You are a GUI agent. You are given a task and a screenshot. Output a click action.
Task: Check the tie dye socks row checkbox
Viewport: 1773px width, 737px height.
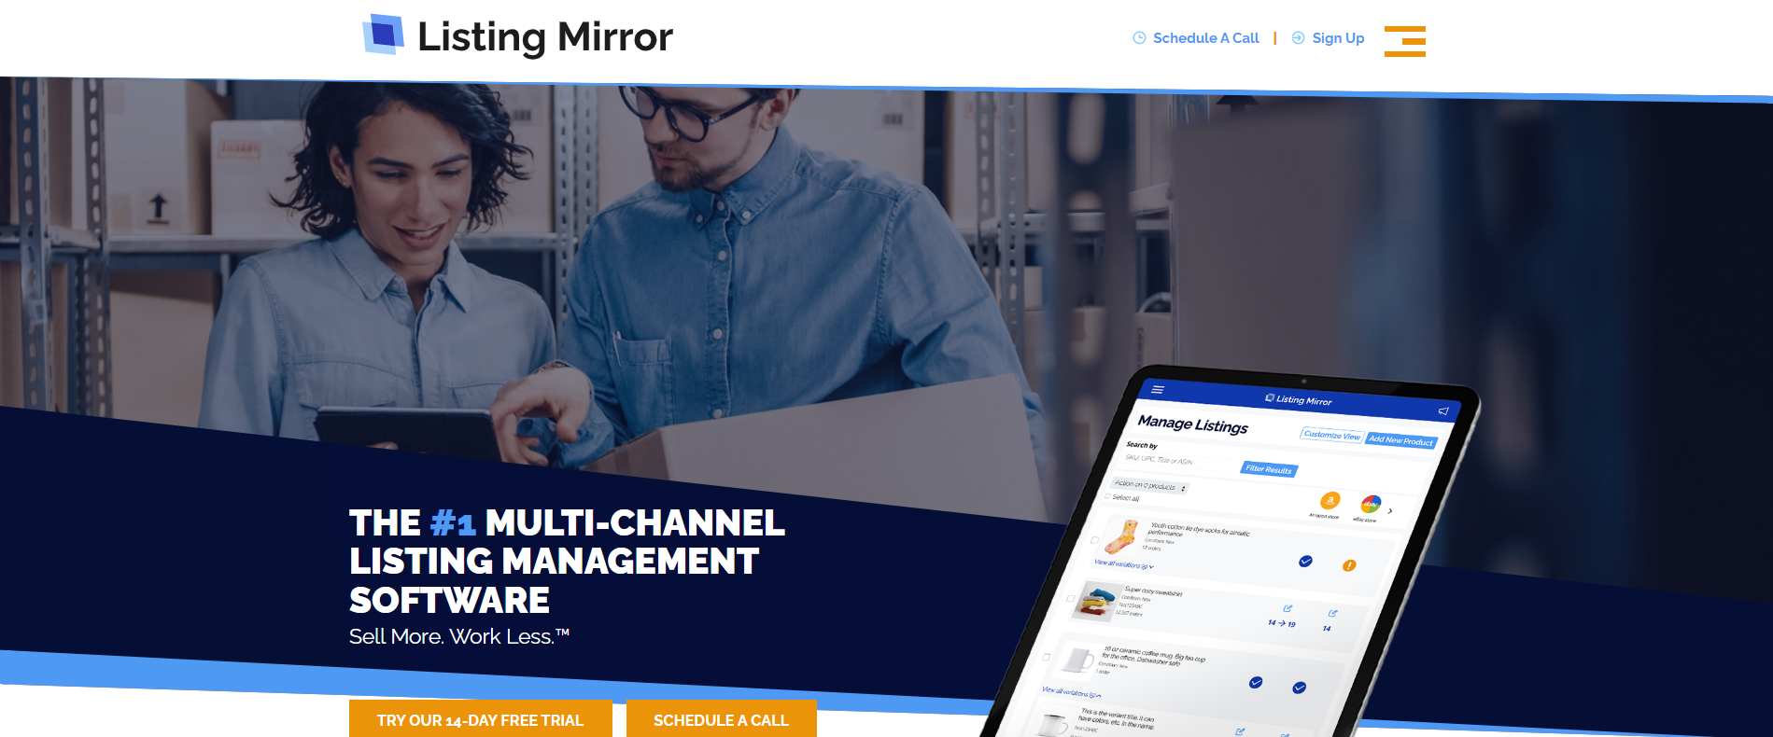[x=1094, y=540]
